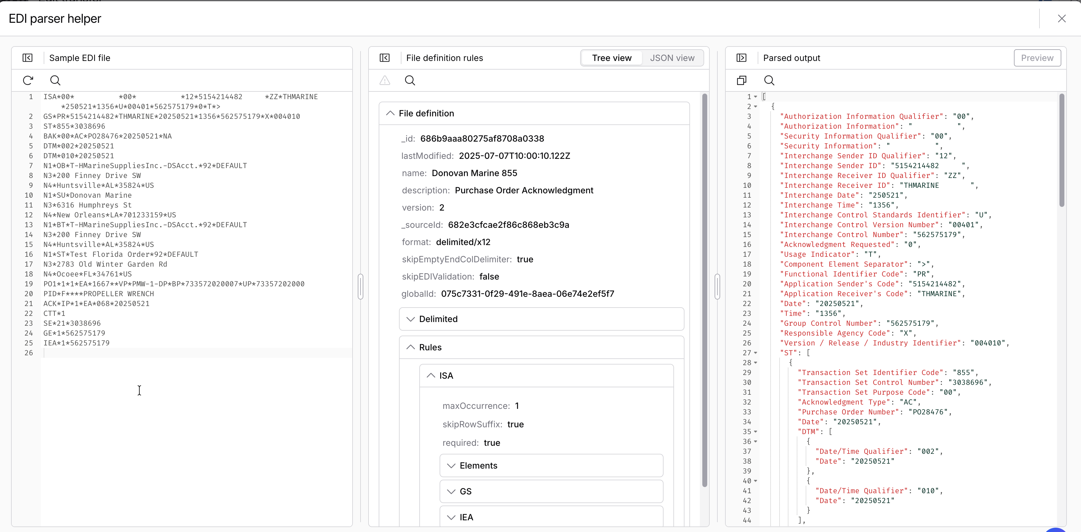Collapse the Sample EDI file panel
This screenshot has width=1081, height=532.
pos(27,58)
